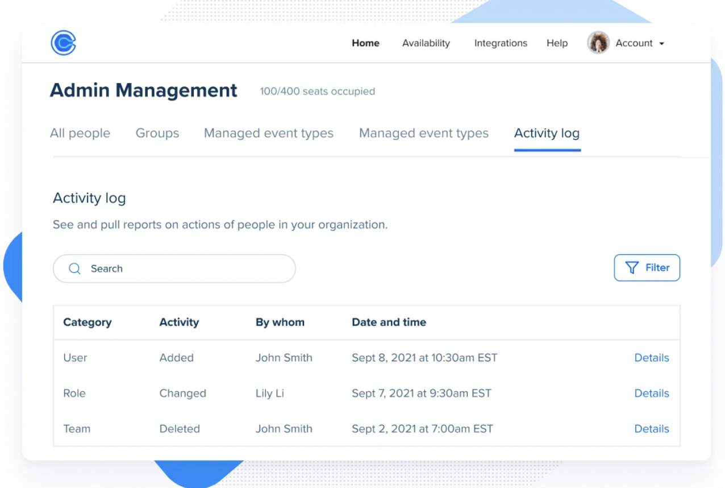Click the funnel icon in Filter button
The height and width of the screenshot is (488, 725).
tap(631, 268)
